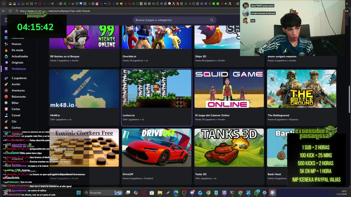The height and width of the screenshot is (197, 351).
Task: Click the "Casual" sidebar label
Action: point(16,115)
